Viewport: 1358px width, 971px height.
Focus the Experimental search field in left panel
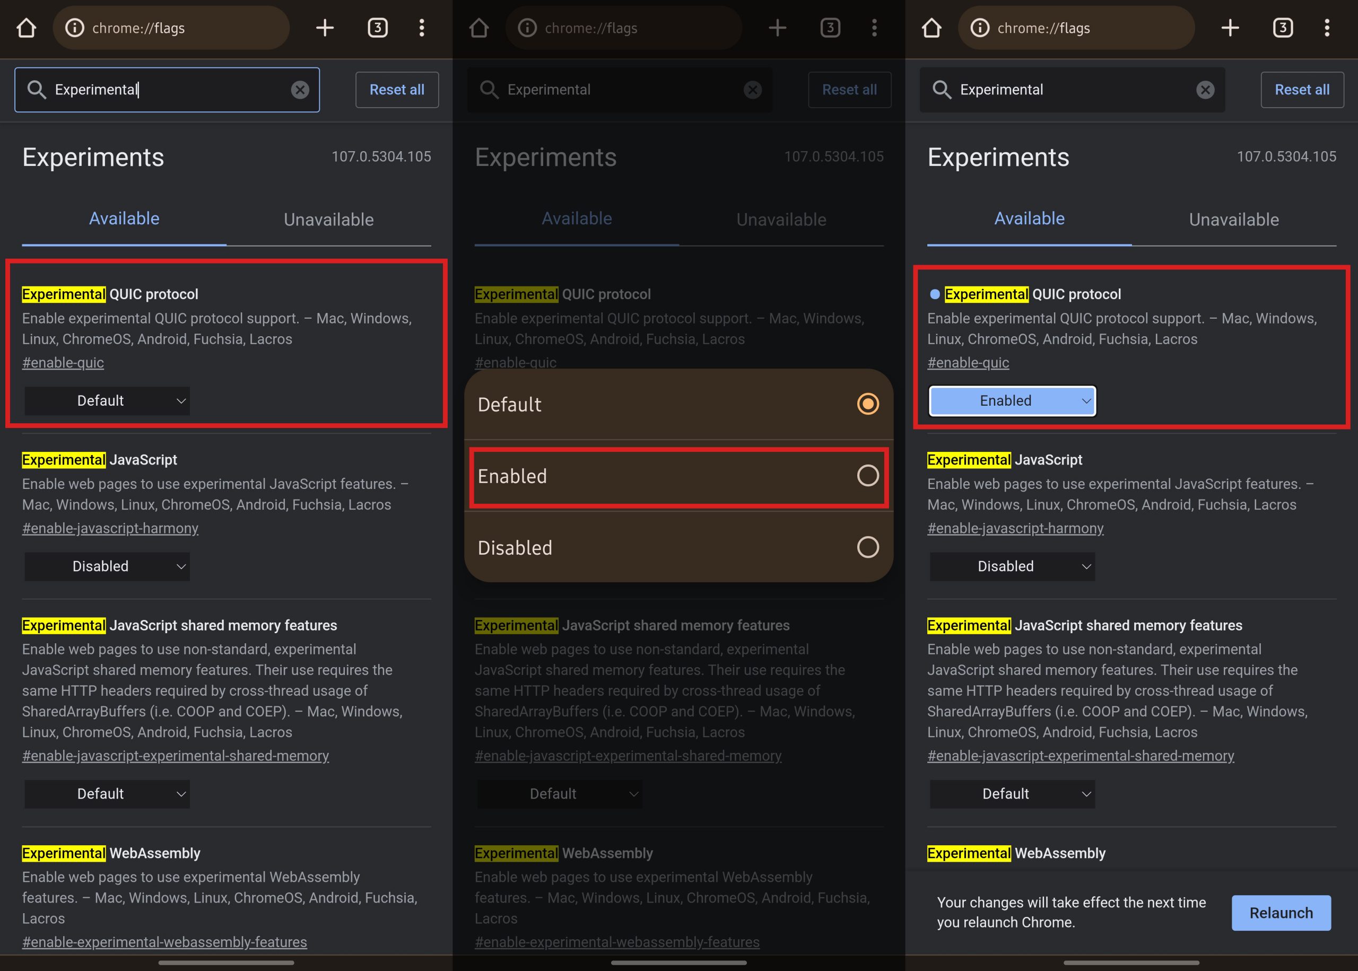point(168,90)
